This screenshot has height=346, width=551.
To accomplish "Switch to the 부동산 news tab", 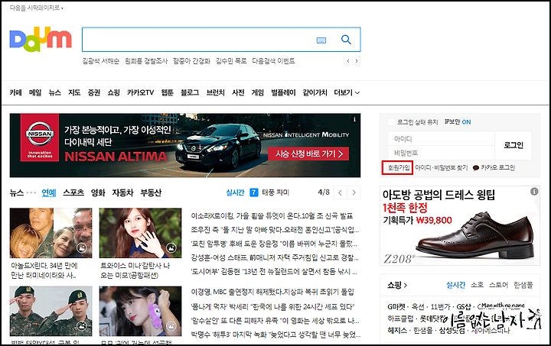I will 151,192.
